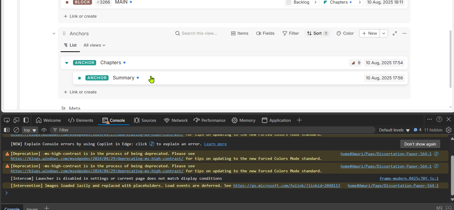The image size is (454, 210).
Task: Switch to Performance tab
Action: (209, 120)
